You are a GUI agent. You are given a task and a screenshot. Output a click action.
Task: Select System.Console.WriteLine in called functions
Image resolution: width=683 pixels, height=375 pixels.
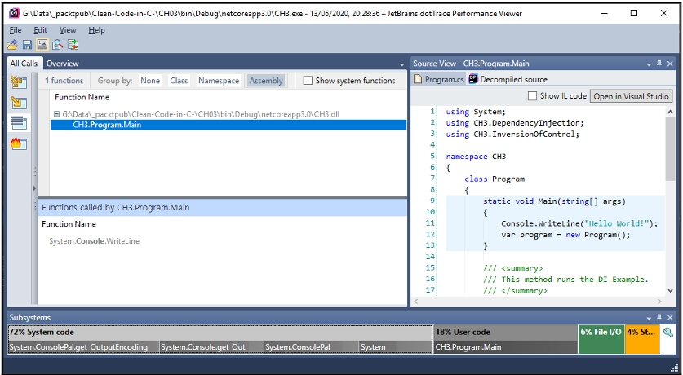94,241
